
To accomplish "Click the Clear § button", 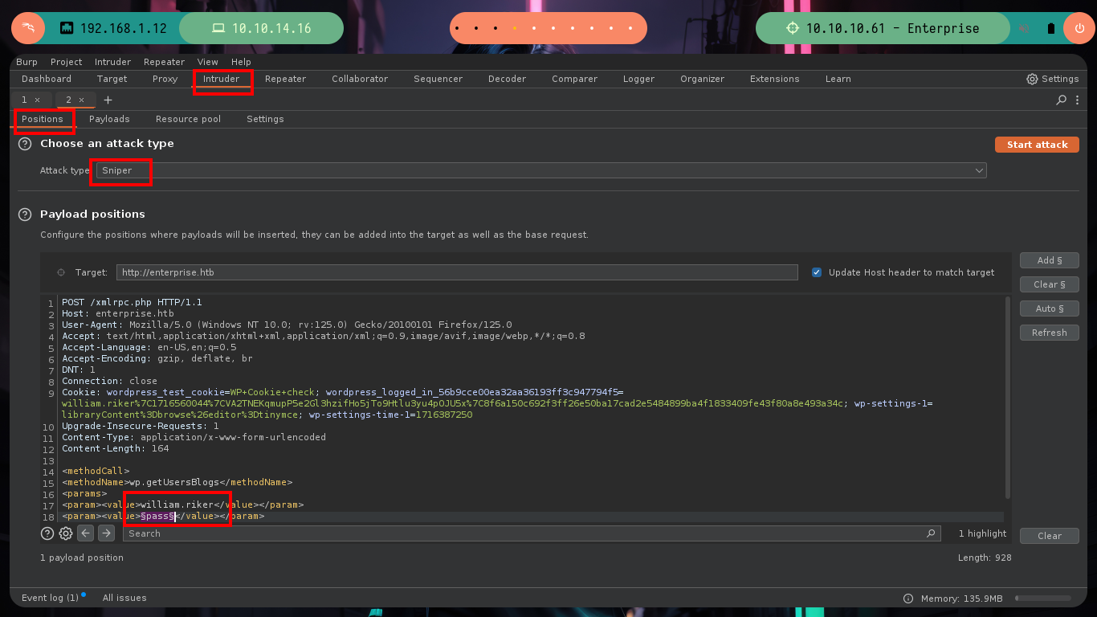I will 1050,284.
